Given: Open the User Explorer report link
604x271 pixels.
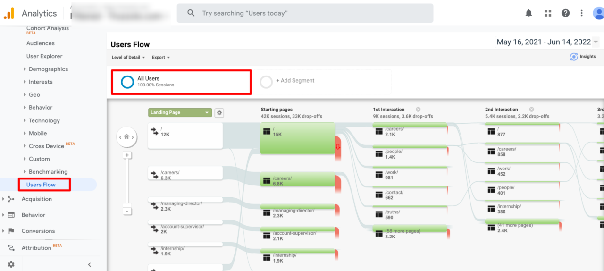Looking at the screenshot, I should [44, 56].
